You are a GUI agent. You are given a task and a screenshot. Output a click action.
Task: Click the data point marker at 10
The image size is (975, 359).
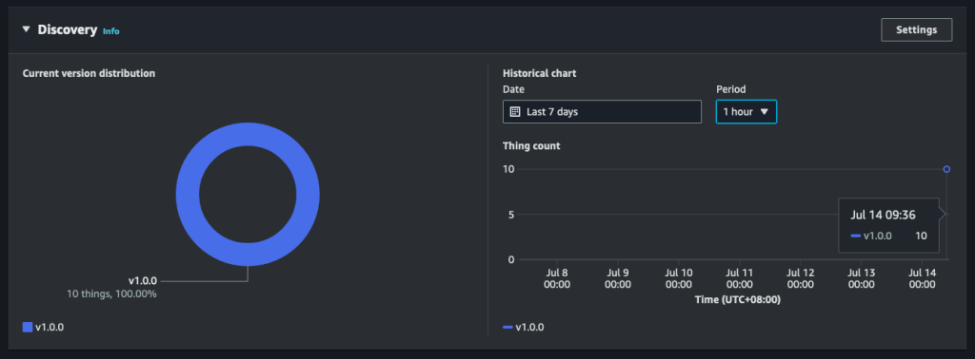(946, 169)
